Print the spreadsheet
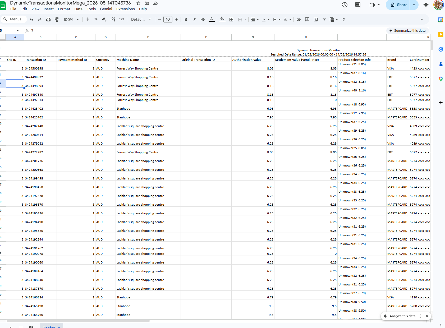This screenshot has width=445, height=328. pos(48,20)
